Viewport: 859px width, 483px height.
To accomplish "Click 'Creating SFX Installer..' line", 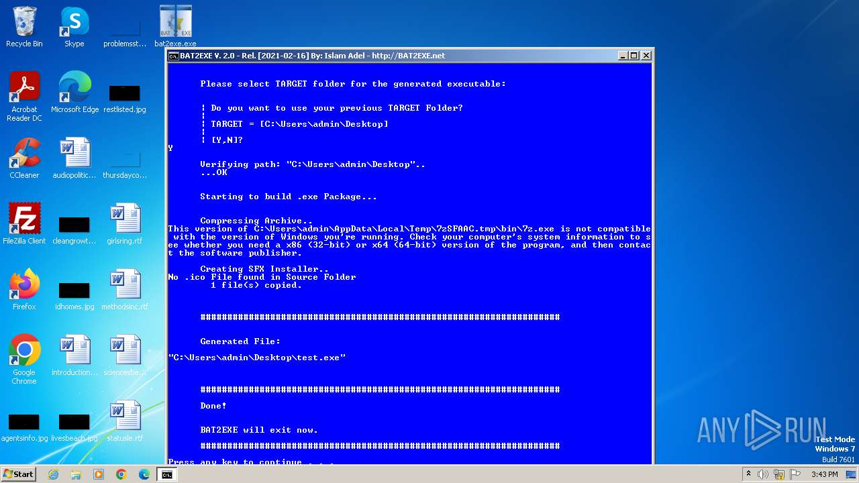I will pyautogui.click(x=264, y=269).
